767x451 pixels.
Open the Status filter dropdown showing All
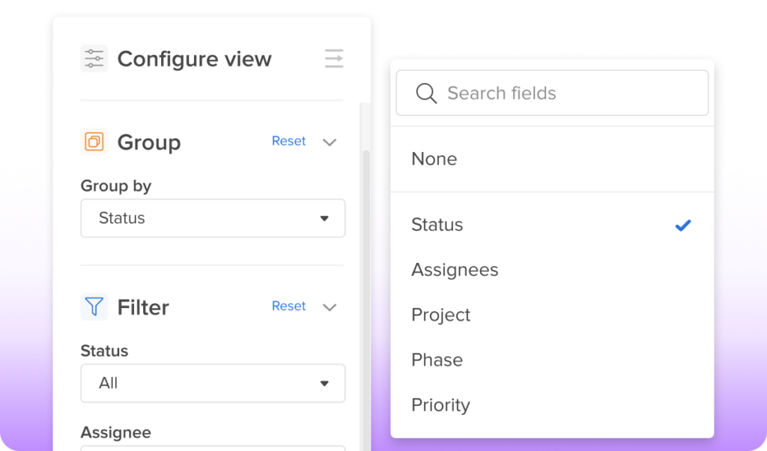(x=213, y=383)
